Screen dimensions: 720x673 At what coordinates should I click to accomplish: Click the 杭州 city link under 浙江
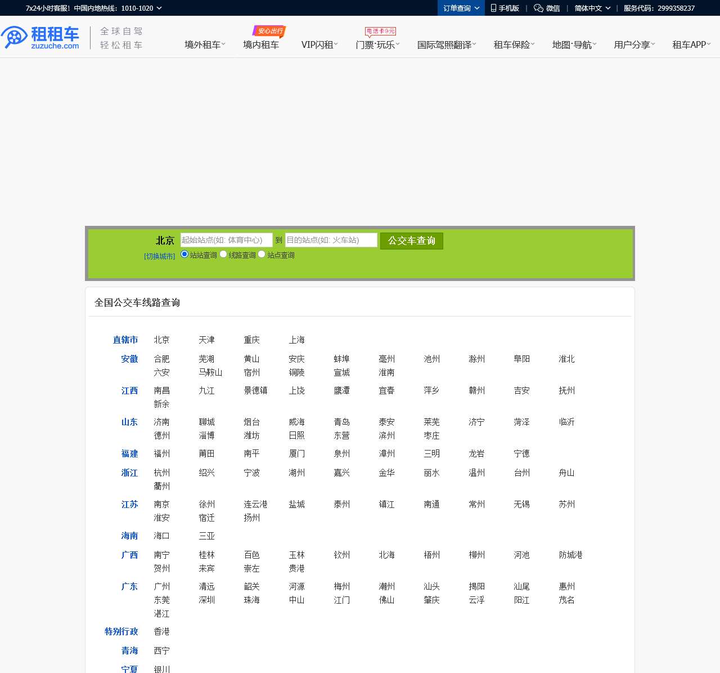(x=161, y=473)
